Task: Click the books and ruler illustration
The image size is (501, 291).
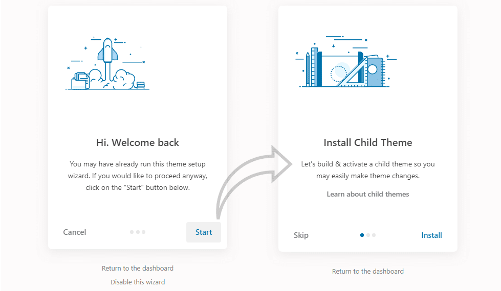Action: tap(346, 61)
